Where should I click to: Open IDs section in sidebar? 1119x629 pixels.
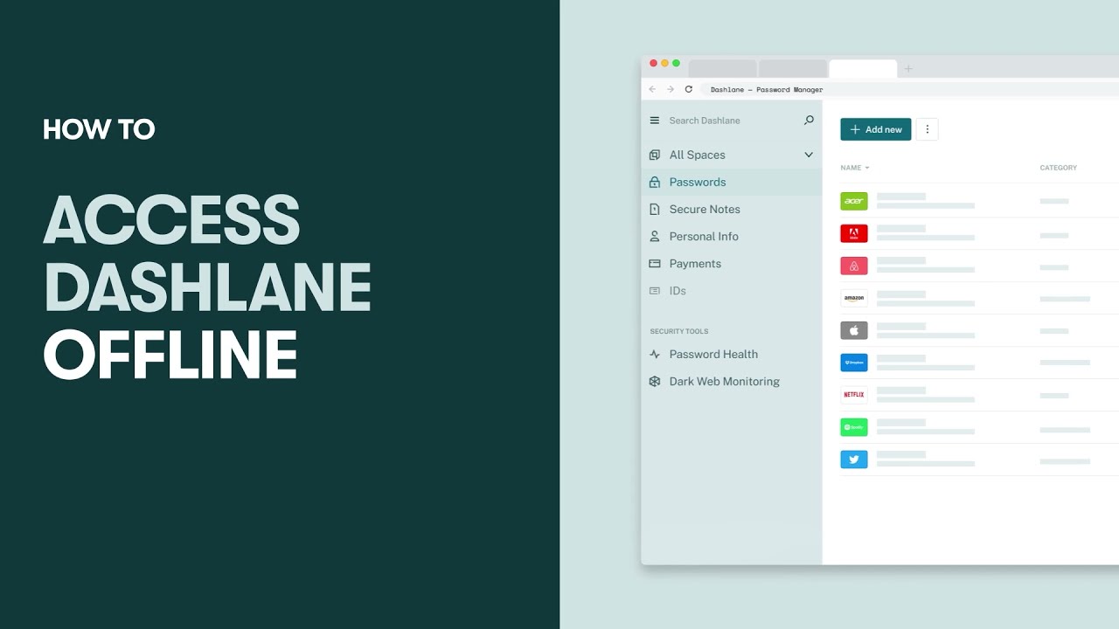[x=678, y=290]
